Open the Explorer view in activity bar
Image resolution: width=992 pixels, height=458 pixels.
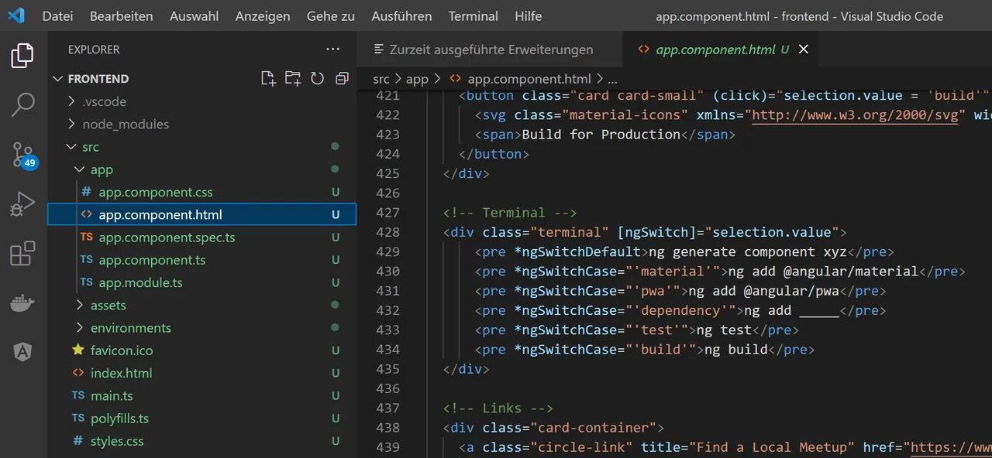pyautogui.click(x=22, y=56)
